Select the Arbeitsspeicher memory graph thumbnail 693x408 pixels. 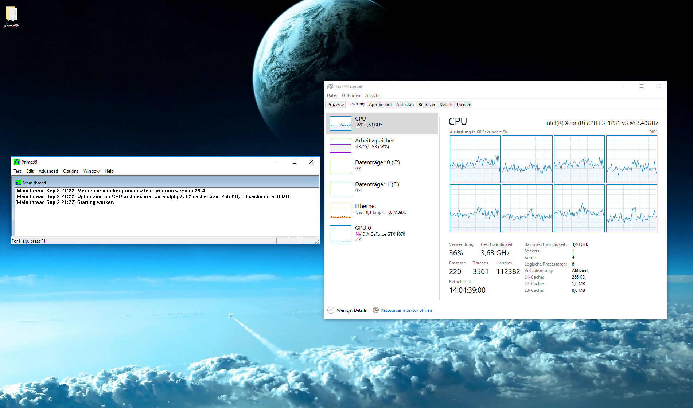point(340,145)
